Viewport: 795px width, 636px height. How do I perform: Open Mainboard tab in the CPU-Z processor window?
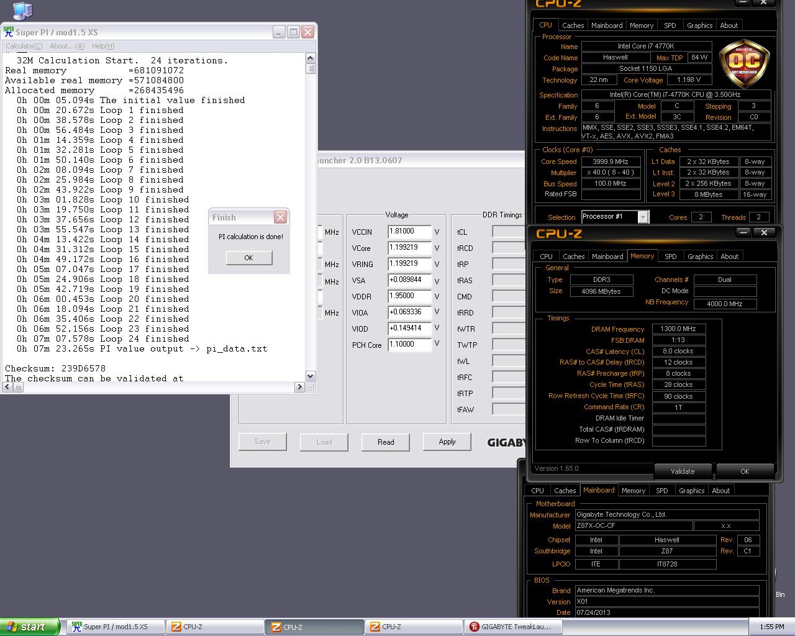(x=607, y=25)
